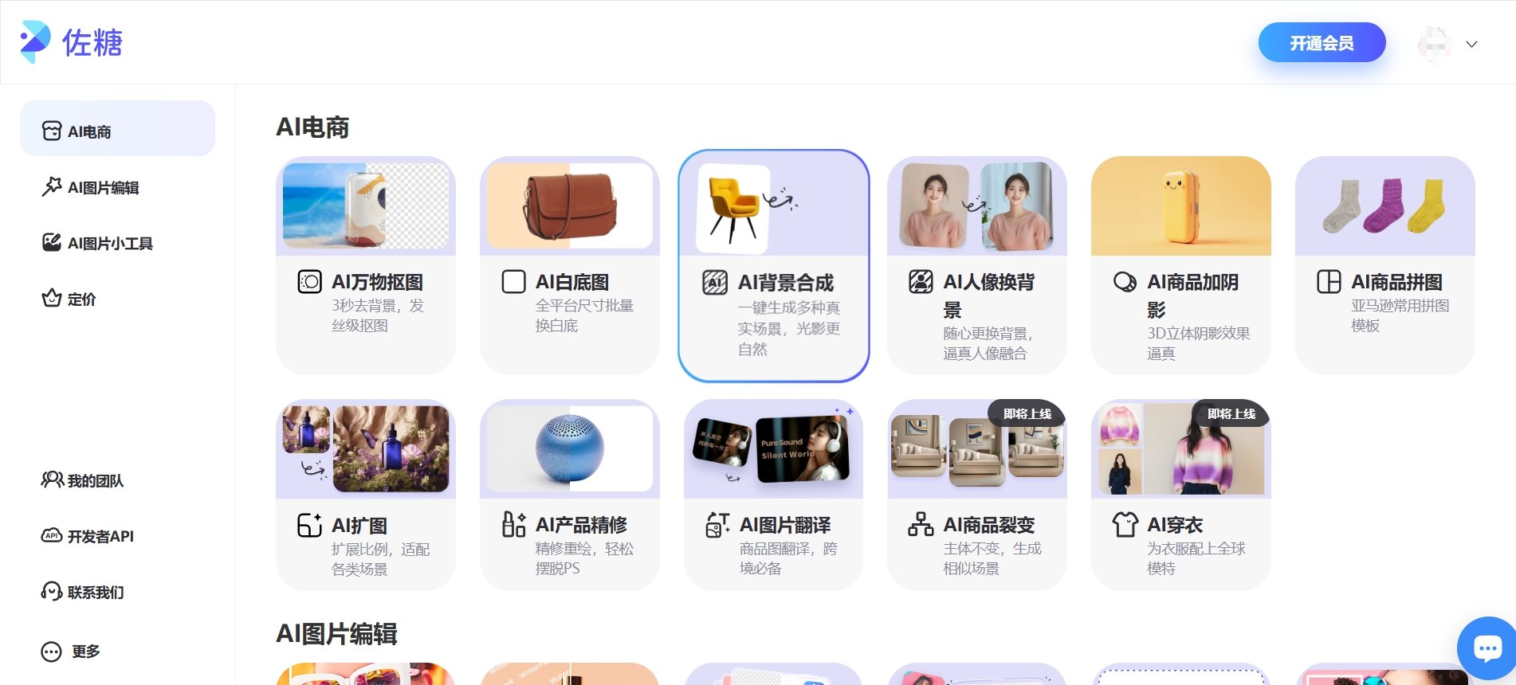Open the AI产品精修 title
Image resolution: width=1516 pixels, height=685 pixels.
pyautogui.click(x=581, y=525)
